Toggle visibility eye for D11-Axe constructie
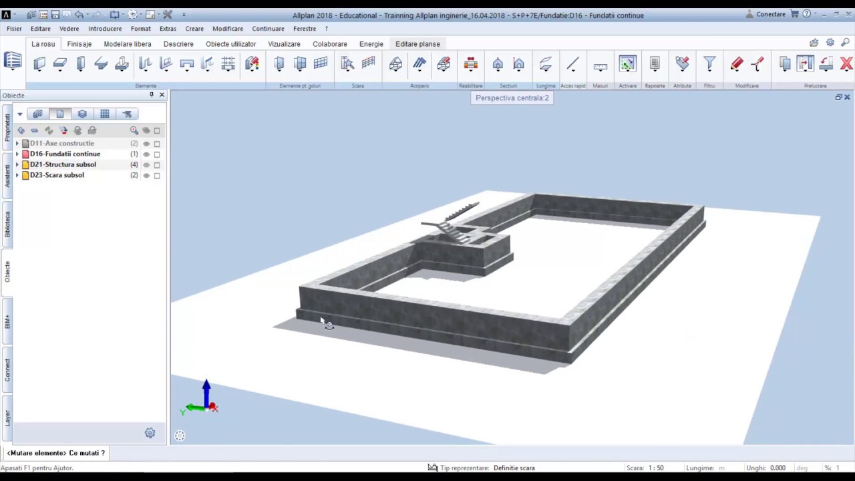The height and width of the screenshot is (481, 855). pyautogui.click(x=146, y=144)
